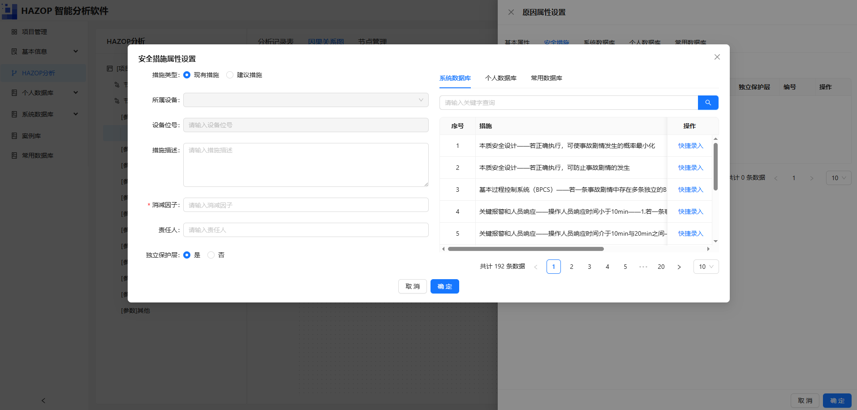Open background panel page size dropdown 10
This screenshot has height=410, width=857.
(x=839, y=178)
